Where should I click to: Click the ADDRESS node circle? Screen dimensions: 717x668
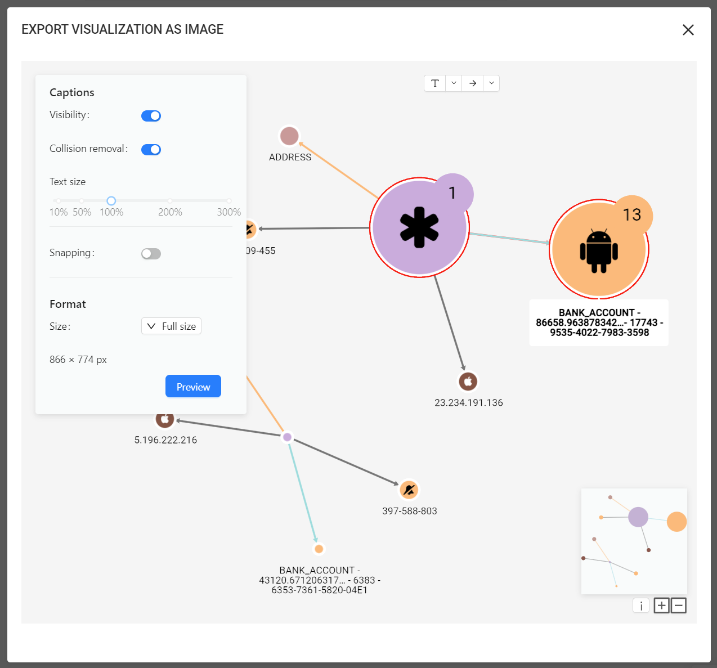click(x=289, y=136)
